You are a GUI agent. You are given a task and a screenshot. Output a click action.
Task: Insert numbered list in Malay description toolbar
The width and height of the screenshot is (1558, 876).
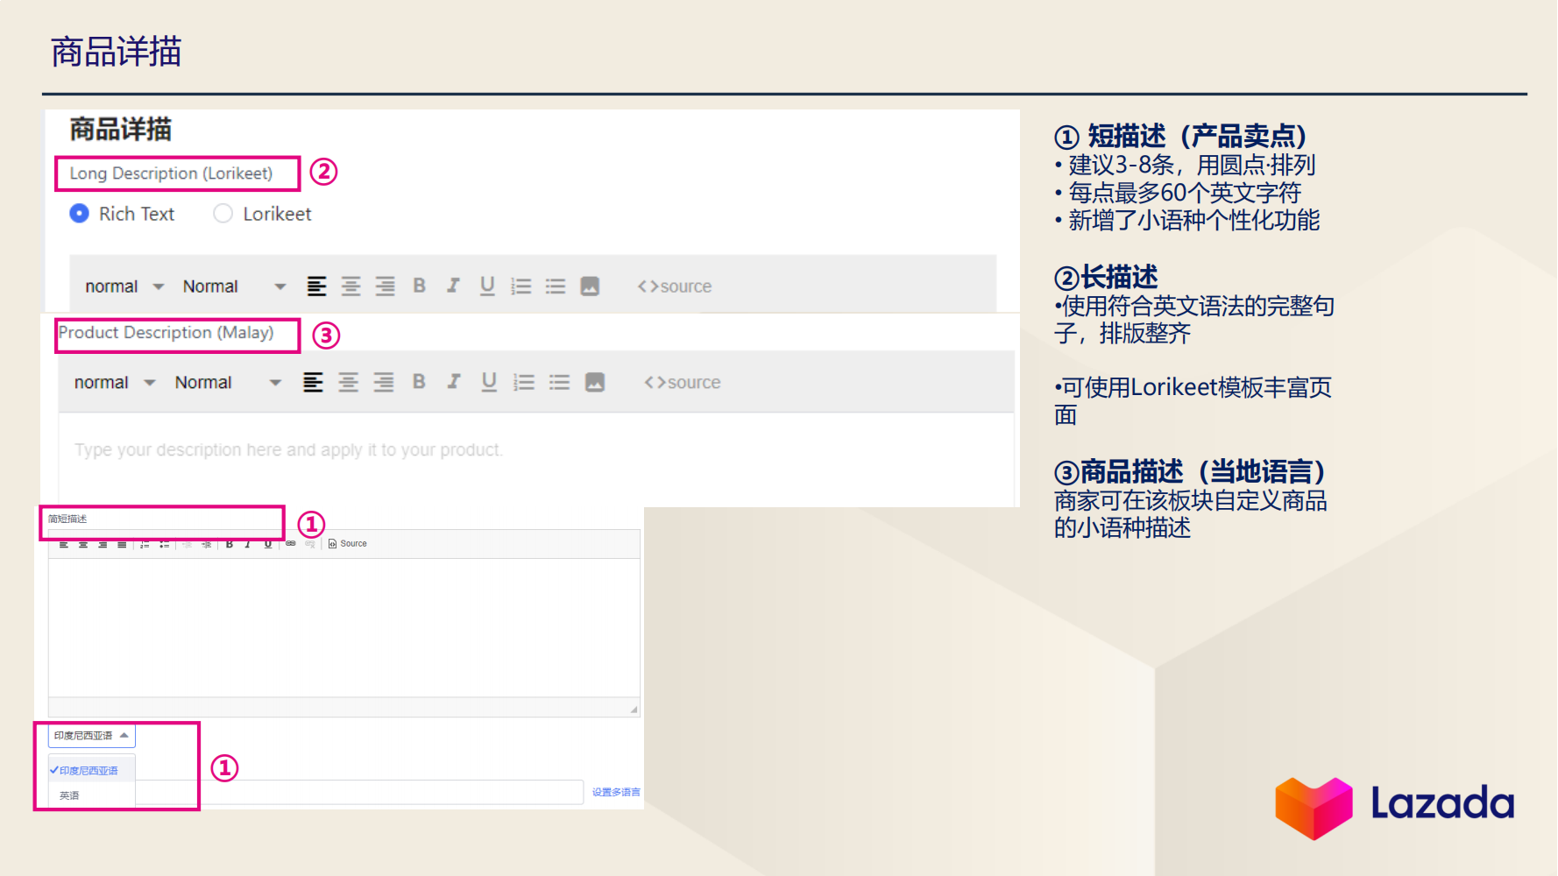coord(524,383)
